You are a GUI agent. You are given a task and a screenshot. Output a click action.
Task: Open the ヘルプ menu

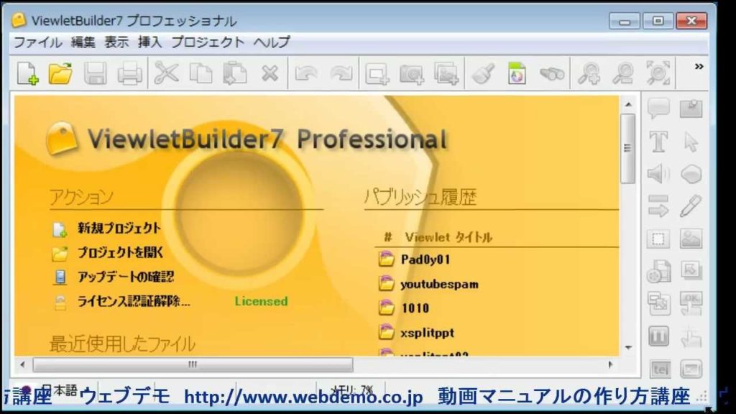[272, 42]
